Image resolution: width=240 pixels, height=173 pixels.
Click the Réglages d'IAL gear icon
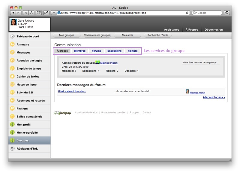[12, 149]
